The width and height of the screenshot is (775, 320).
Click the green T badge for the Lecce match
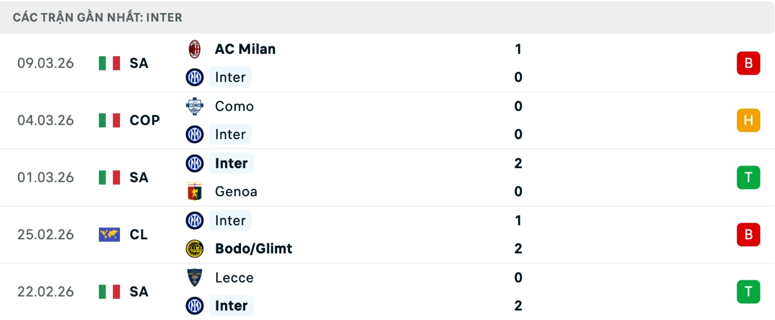(749, 292)
